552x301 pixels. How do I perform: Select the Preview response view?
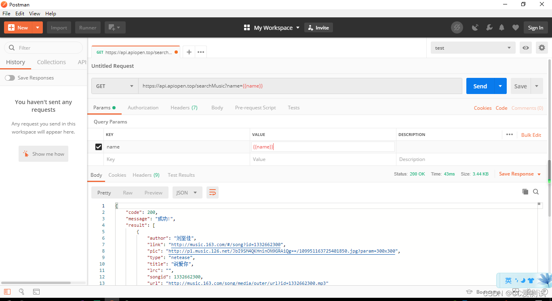point(154,193)
